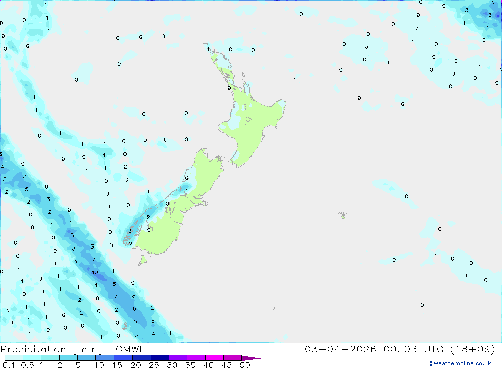This screenshot has width=502, height=368.
Task: Click the '[mm]' unit label
Action: coord(88,349)
